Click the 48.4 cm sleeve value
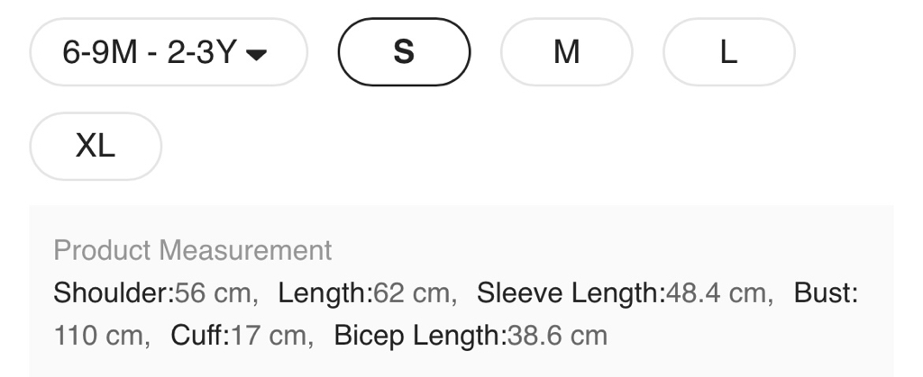Screen dimensions: 923x377 coord(718,293)
